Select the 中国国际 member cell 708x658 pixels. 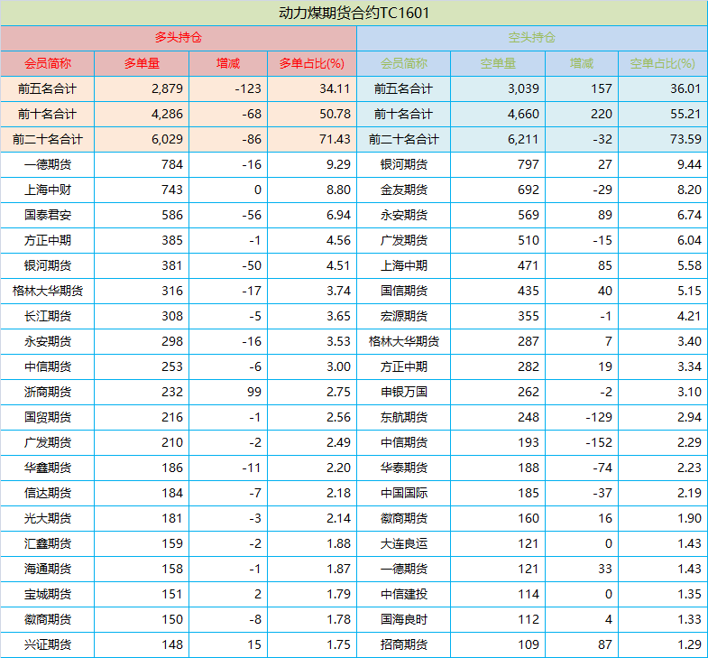coord(404,494)
